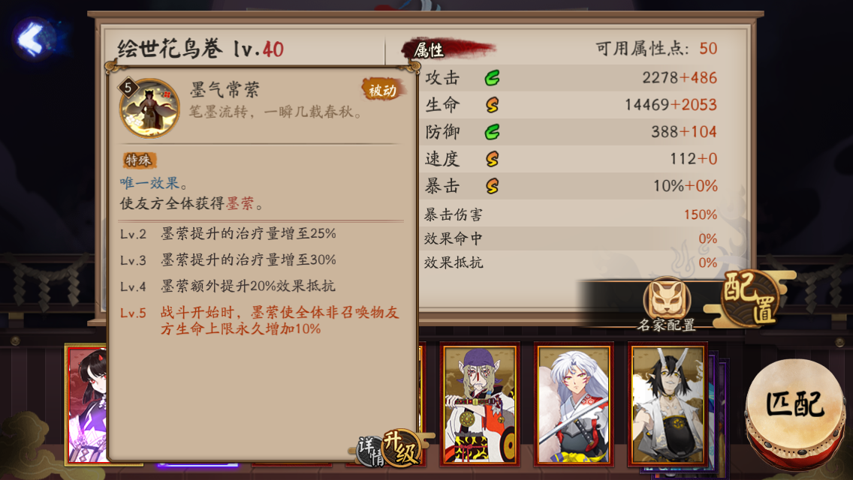
Task: Click the attack grade C icon
Action: point(492,78)
